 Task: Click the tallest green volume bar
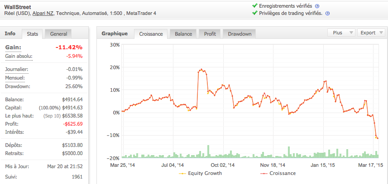(208, 151)
